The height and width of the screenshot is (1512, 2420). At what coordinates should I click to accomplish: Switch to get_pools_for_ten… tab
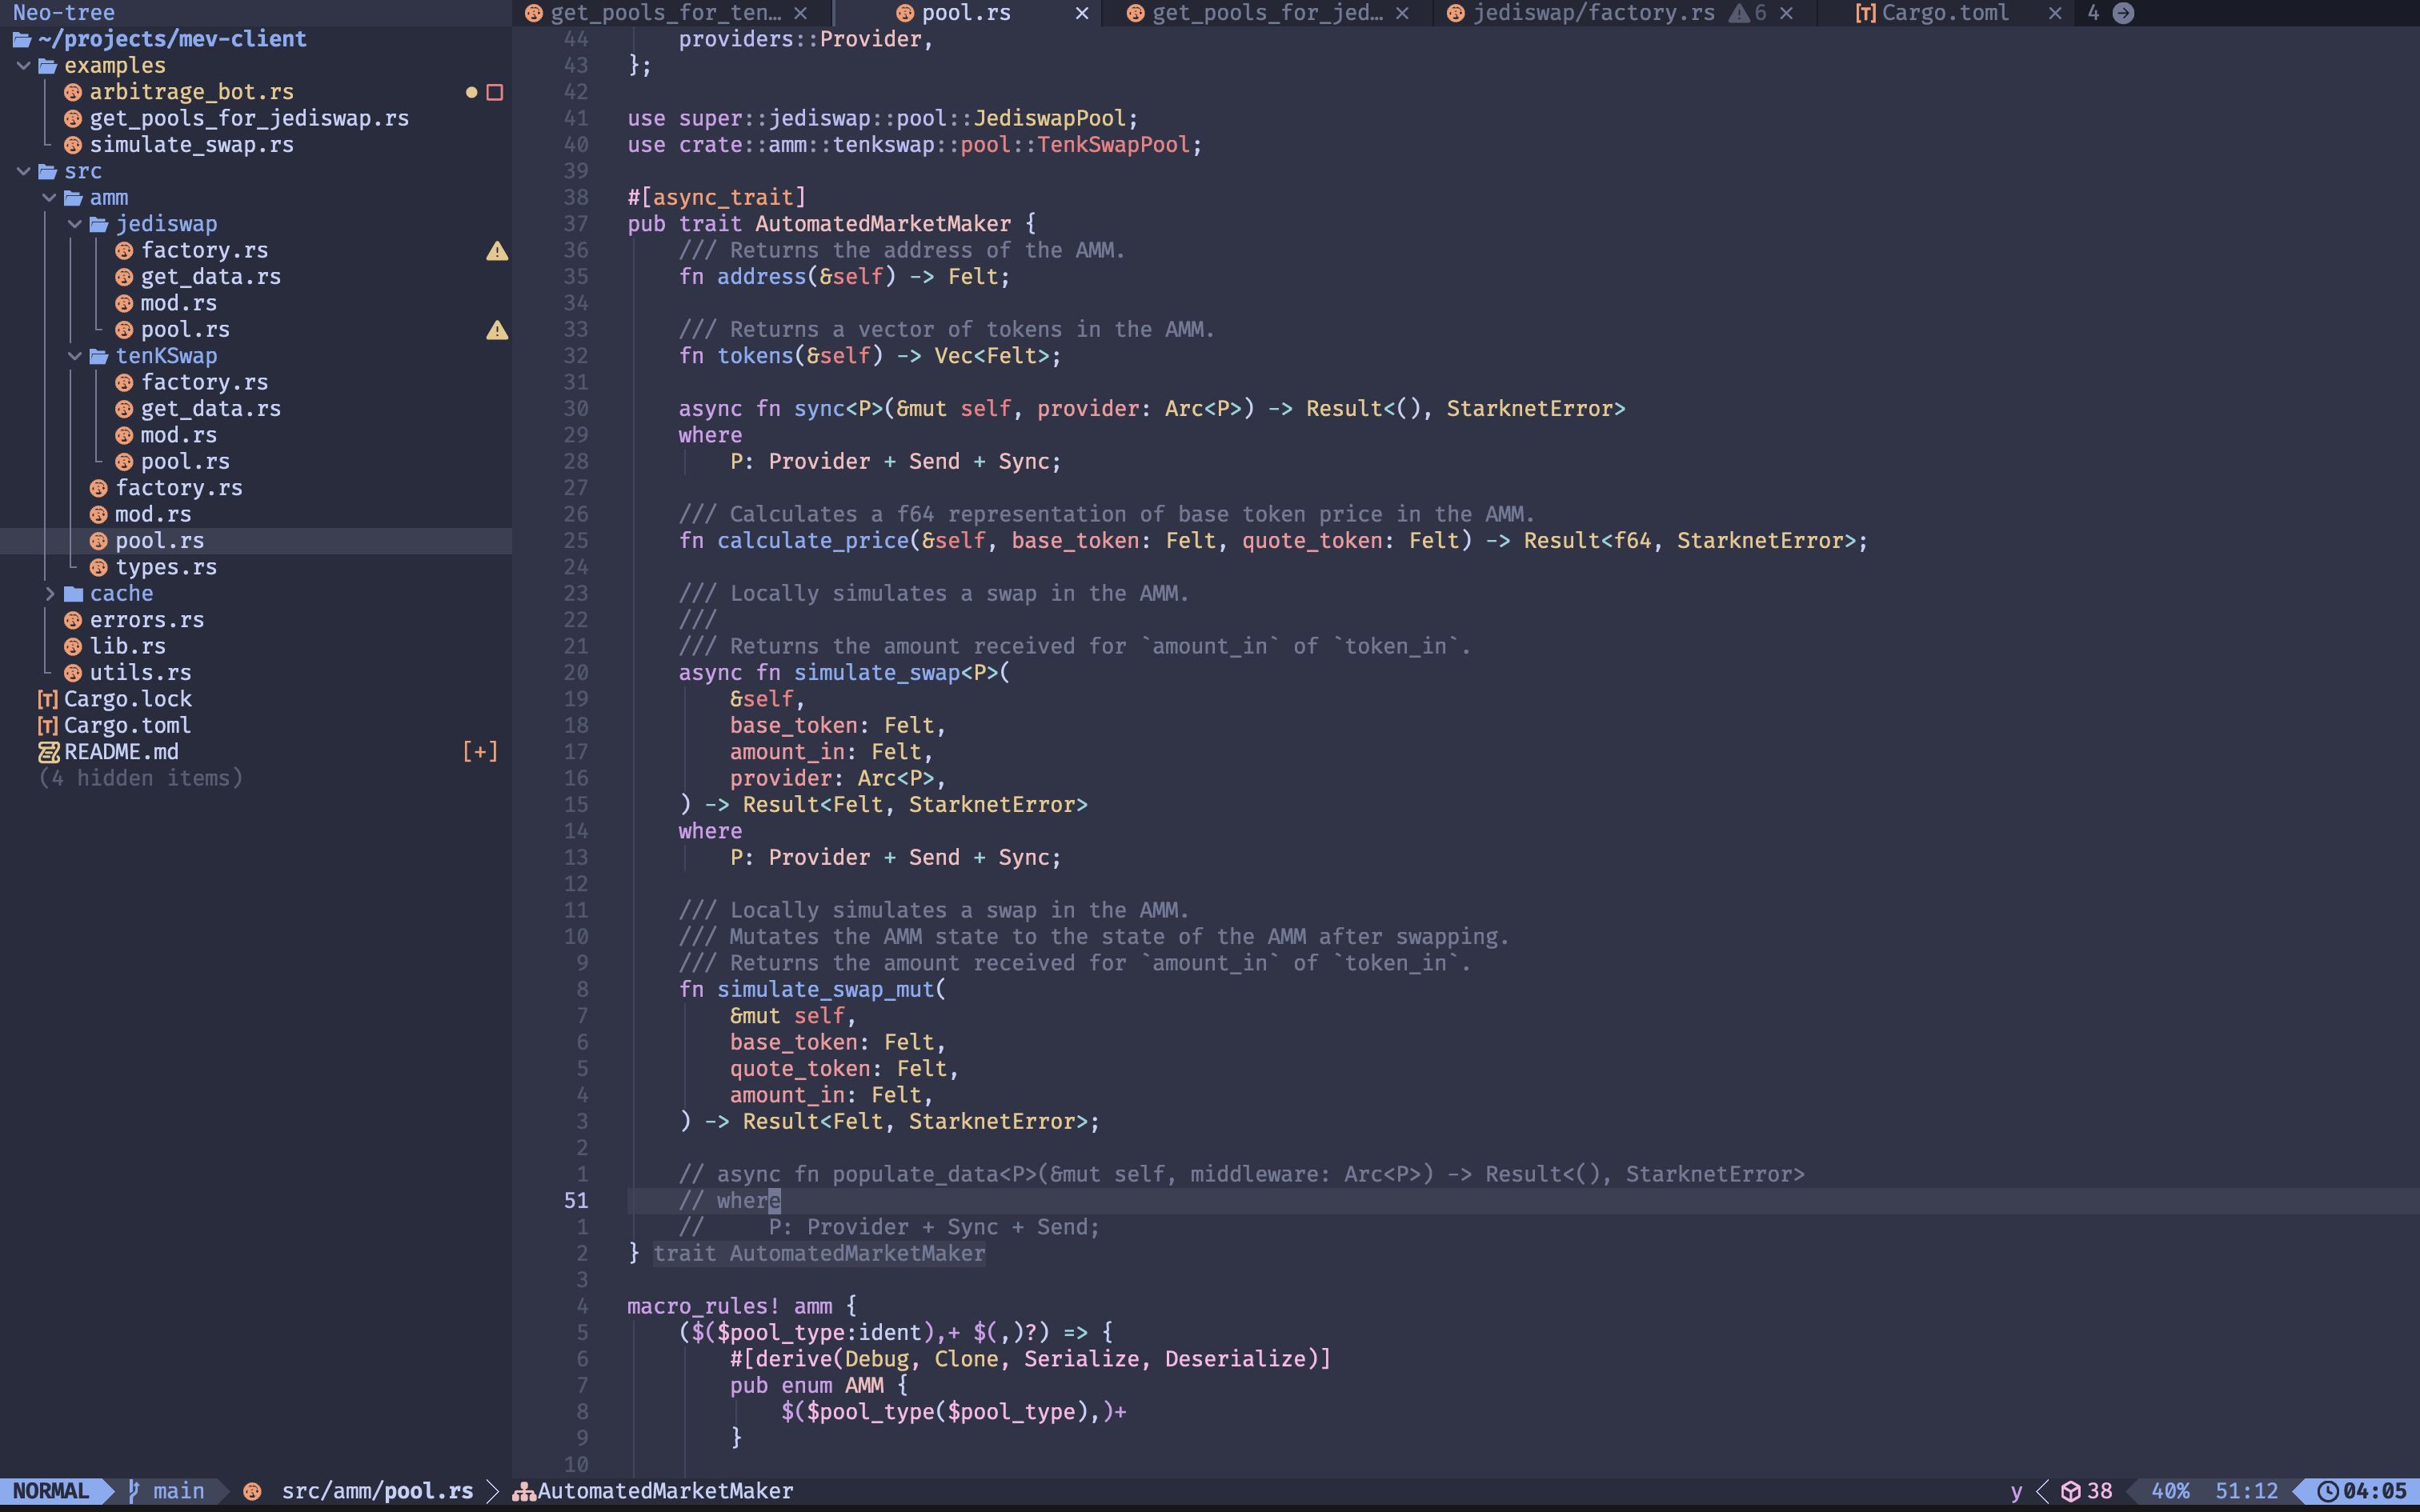666,13
